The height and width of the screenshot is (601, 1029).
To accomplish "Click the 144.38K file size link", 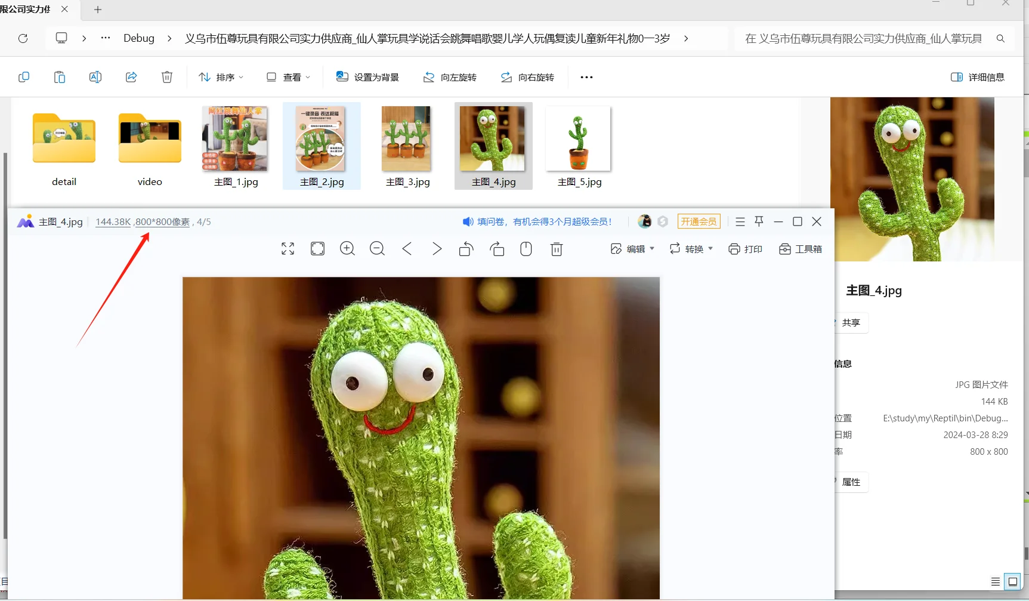I will click(113, 222).
